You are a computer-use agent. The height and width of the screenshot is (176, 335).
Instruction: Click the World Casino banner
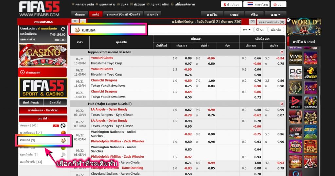pyautogui.click(x=304, y=27)
